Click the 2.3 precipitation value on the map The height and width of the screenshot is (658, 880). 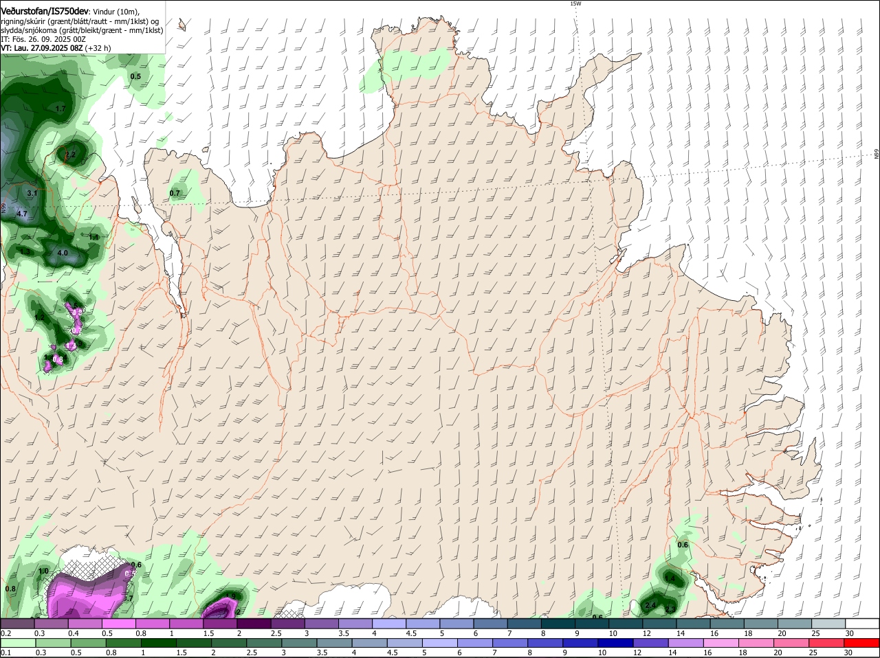click(670, 609)
